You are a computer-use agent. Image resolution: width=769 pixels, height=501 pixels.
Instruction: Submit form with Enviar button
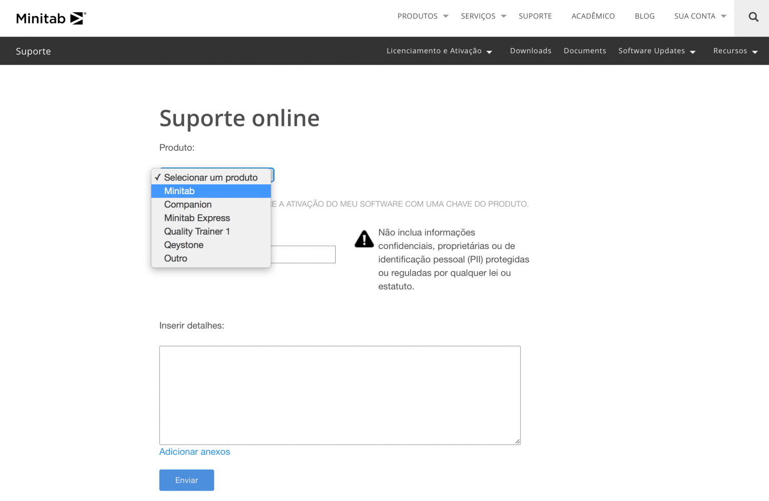[187, 480]
